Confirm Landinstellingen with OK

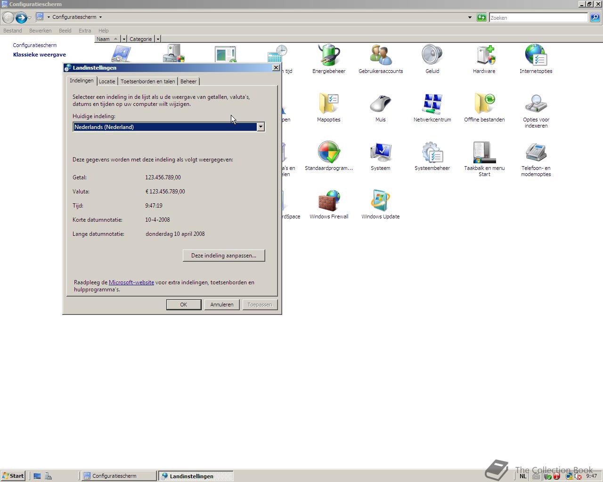tap(184, 305)
